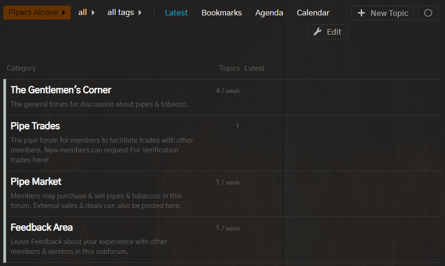The image size is (445, 266).
Task: Click Pipe Trades topic count '1'
Action: pos(237,127)
